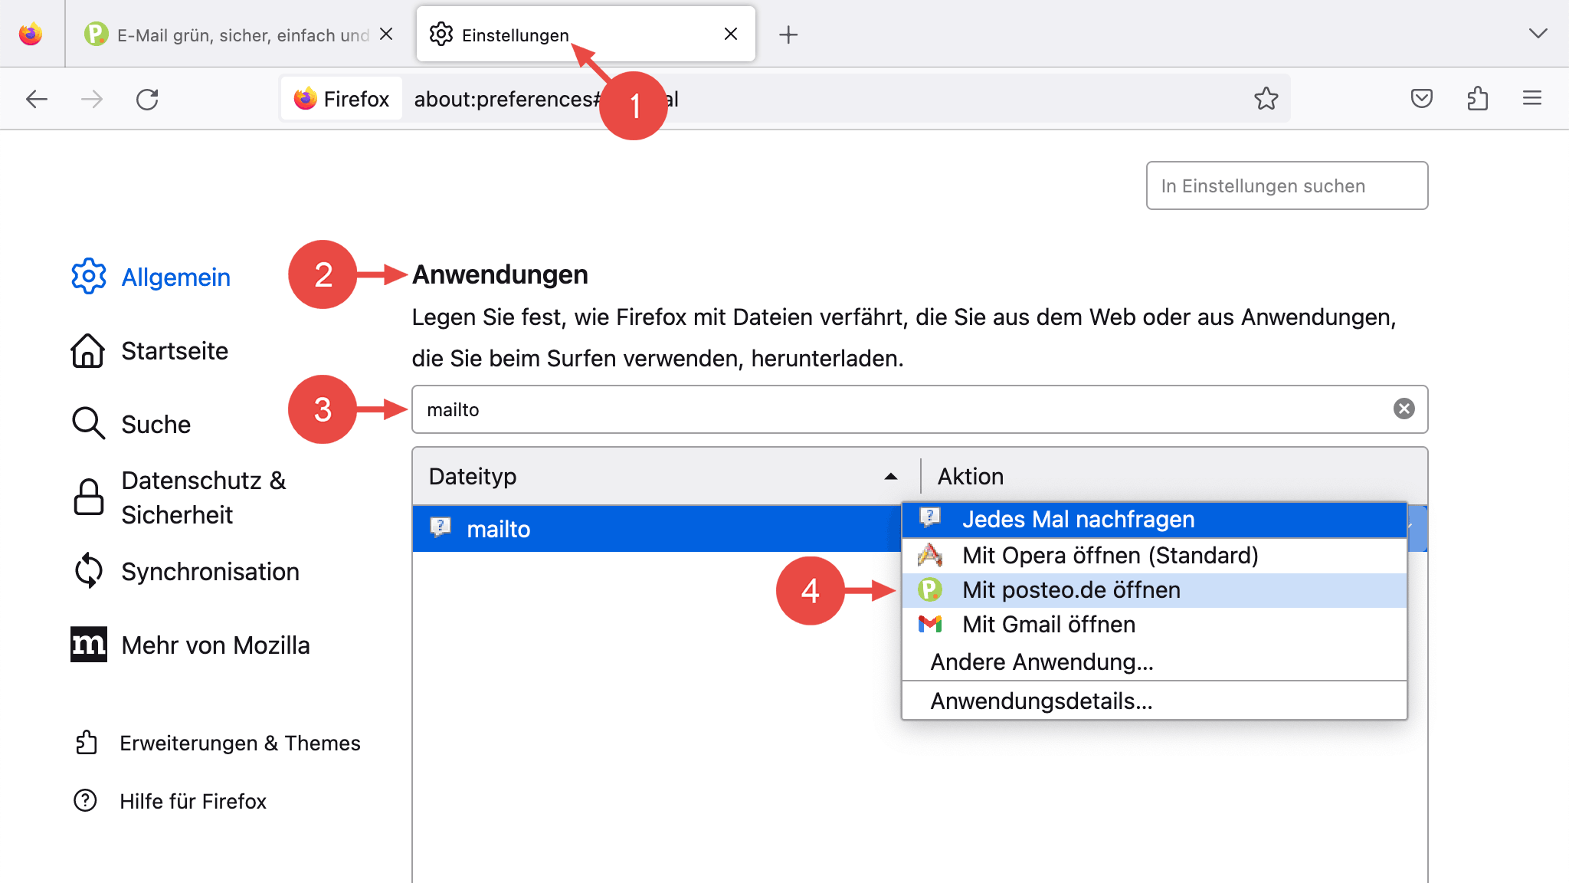Open the Pocket save icon
Viewport: 1569px width, 883px height.
(1421, 99)
